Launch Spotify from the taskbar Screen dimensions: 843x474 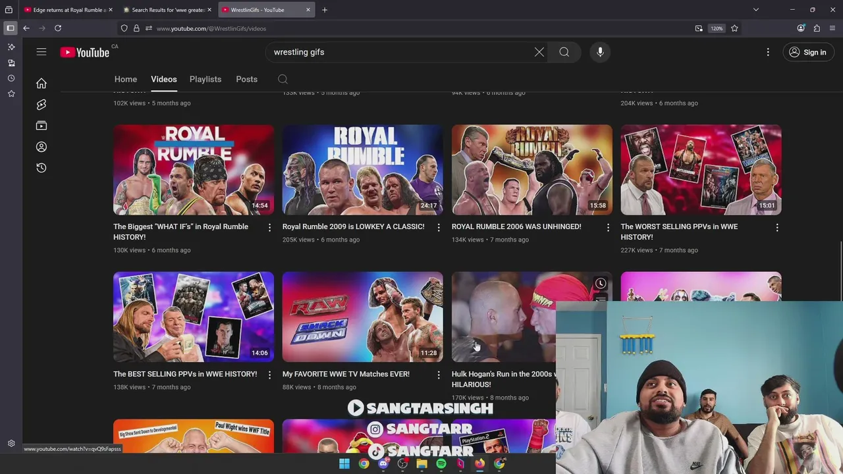(441, 464)
